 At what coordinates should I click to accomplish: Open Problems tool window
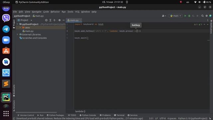click(105, 115)
